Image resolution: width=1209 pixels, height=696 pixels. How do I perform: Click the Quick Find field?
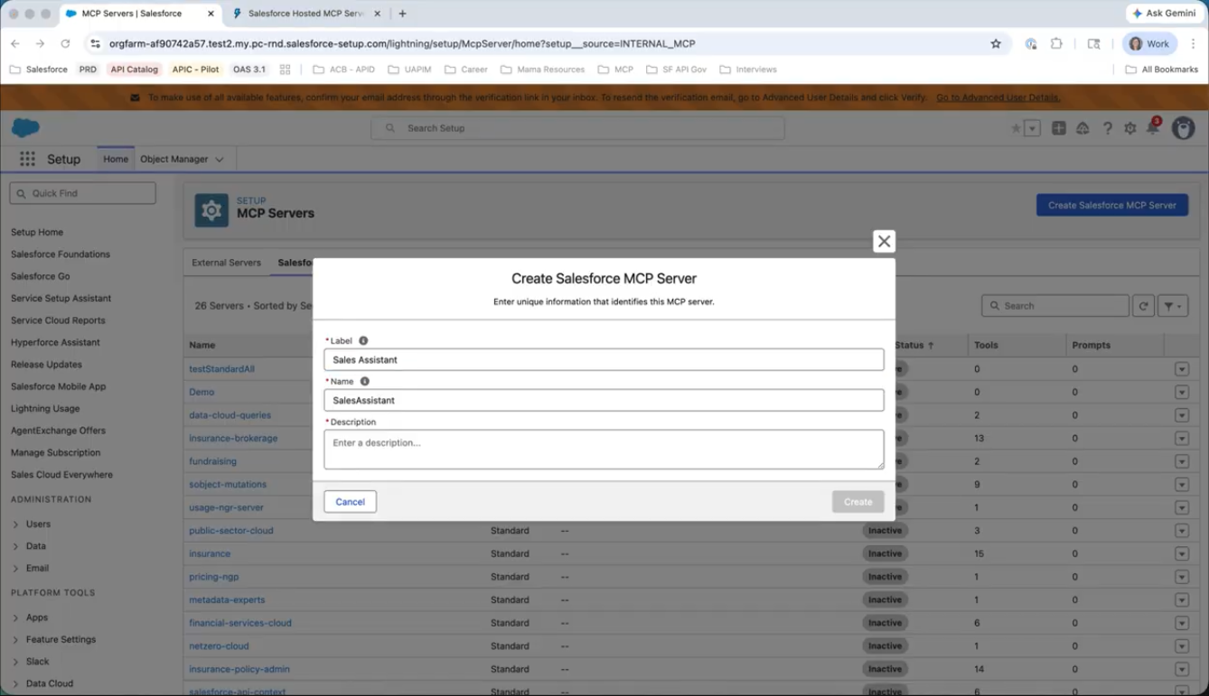(x=82, y=193)
